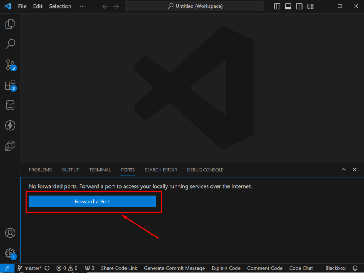Go forward with the right arrow

tap(116, 6)
